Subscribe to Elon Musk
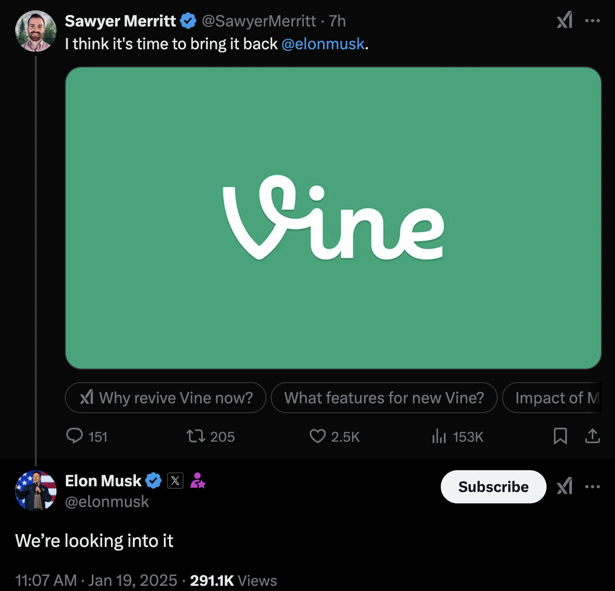Viewport: 615px width, 591px height. coord(493,487)
